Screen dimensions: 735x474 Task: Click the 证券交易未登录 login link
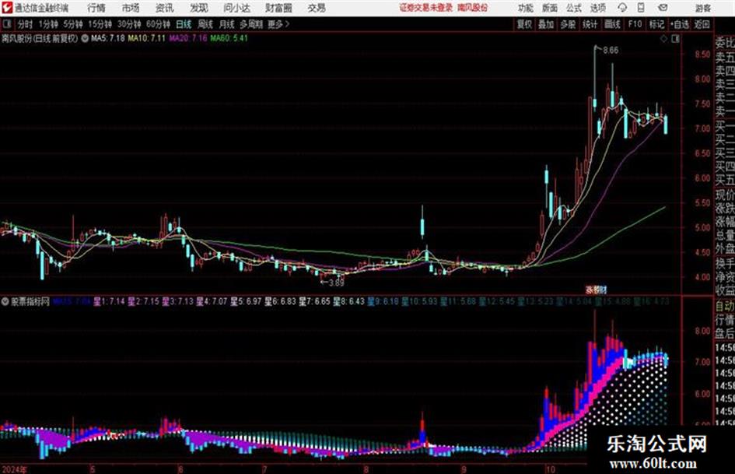point(426,8)
